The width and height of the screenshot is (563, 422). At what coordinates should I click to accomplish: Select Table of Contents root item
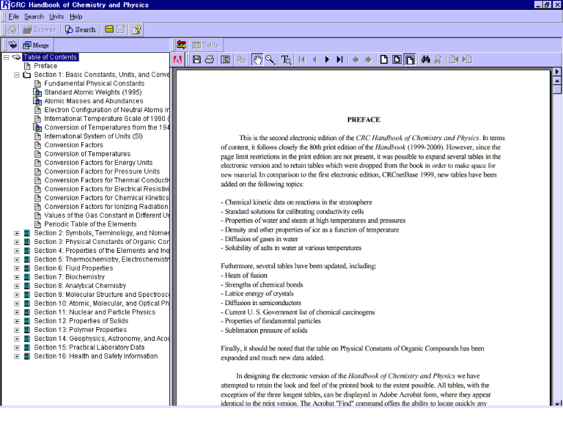click(x=50, y=57)
